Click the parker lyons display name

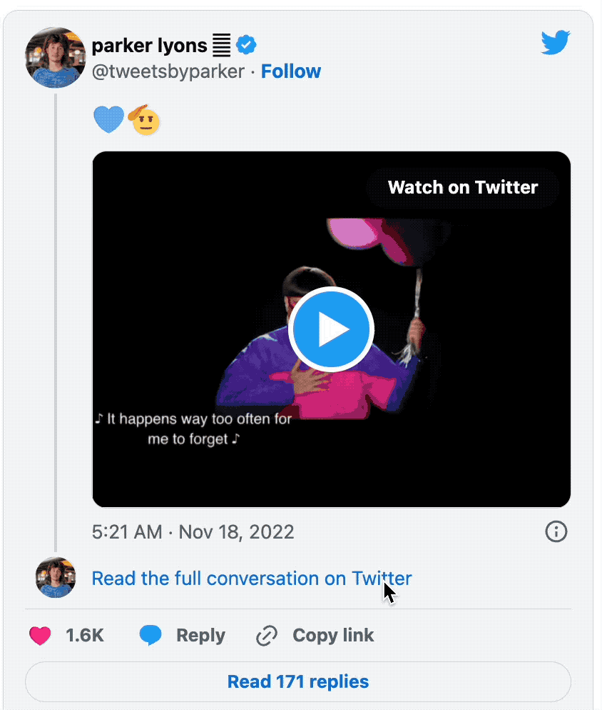149,46
